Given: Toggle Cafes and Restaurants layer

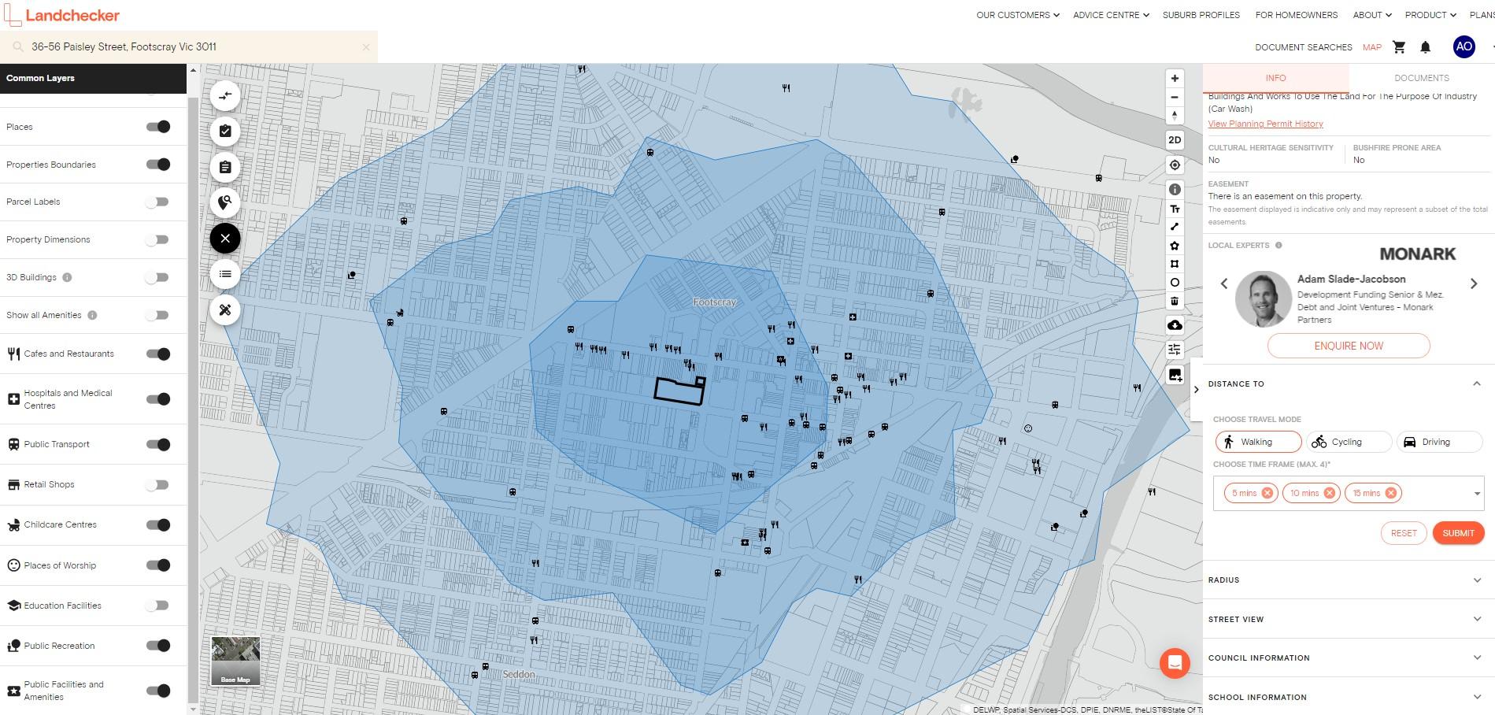Looking at the screenshot, I should 158,354.
